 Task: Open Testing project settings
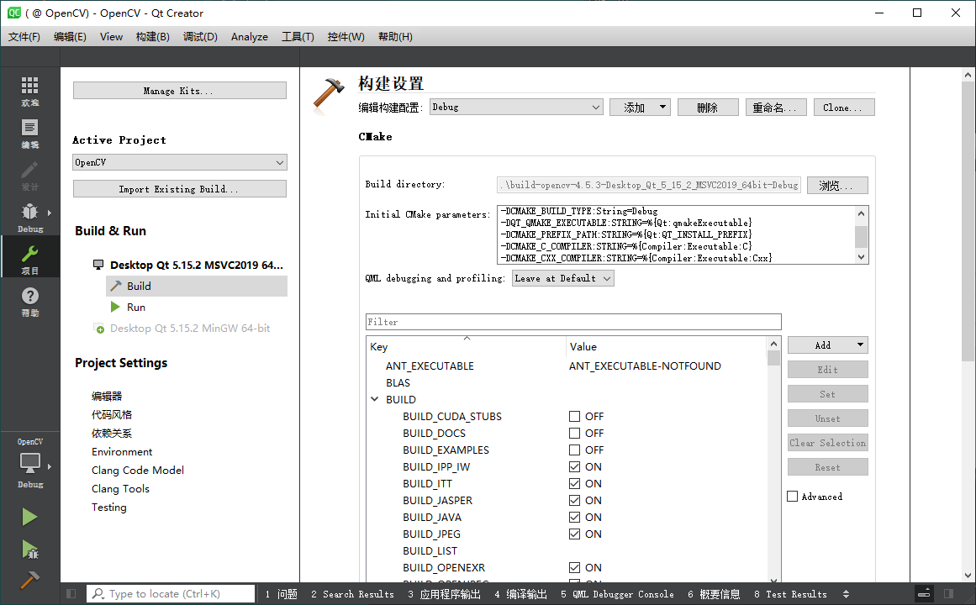coord(109,508)
